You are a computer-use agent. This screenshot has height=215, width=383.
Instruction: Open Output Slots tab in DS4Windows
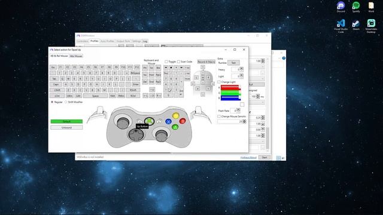coord(123,41)
